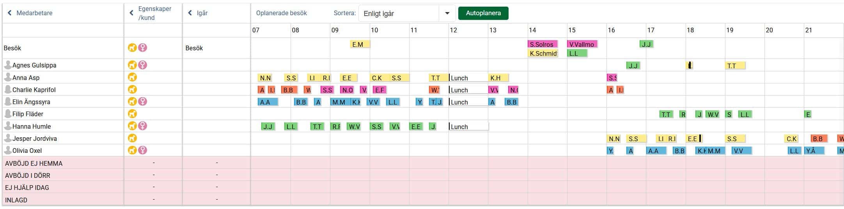Select the INLAGD status row

[16, 200]
